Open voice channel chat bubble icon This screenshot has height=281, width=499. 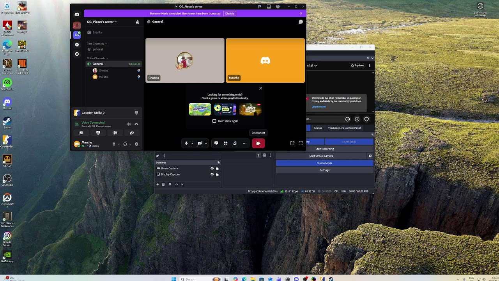301,22
